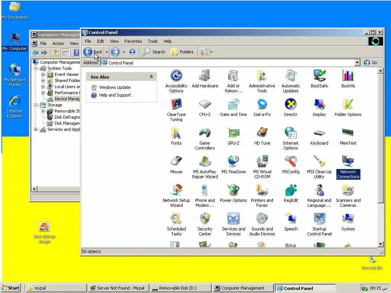Select the RegEdit icon

click(291, 193)
